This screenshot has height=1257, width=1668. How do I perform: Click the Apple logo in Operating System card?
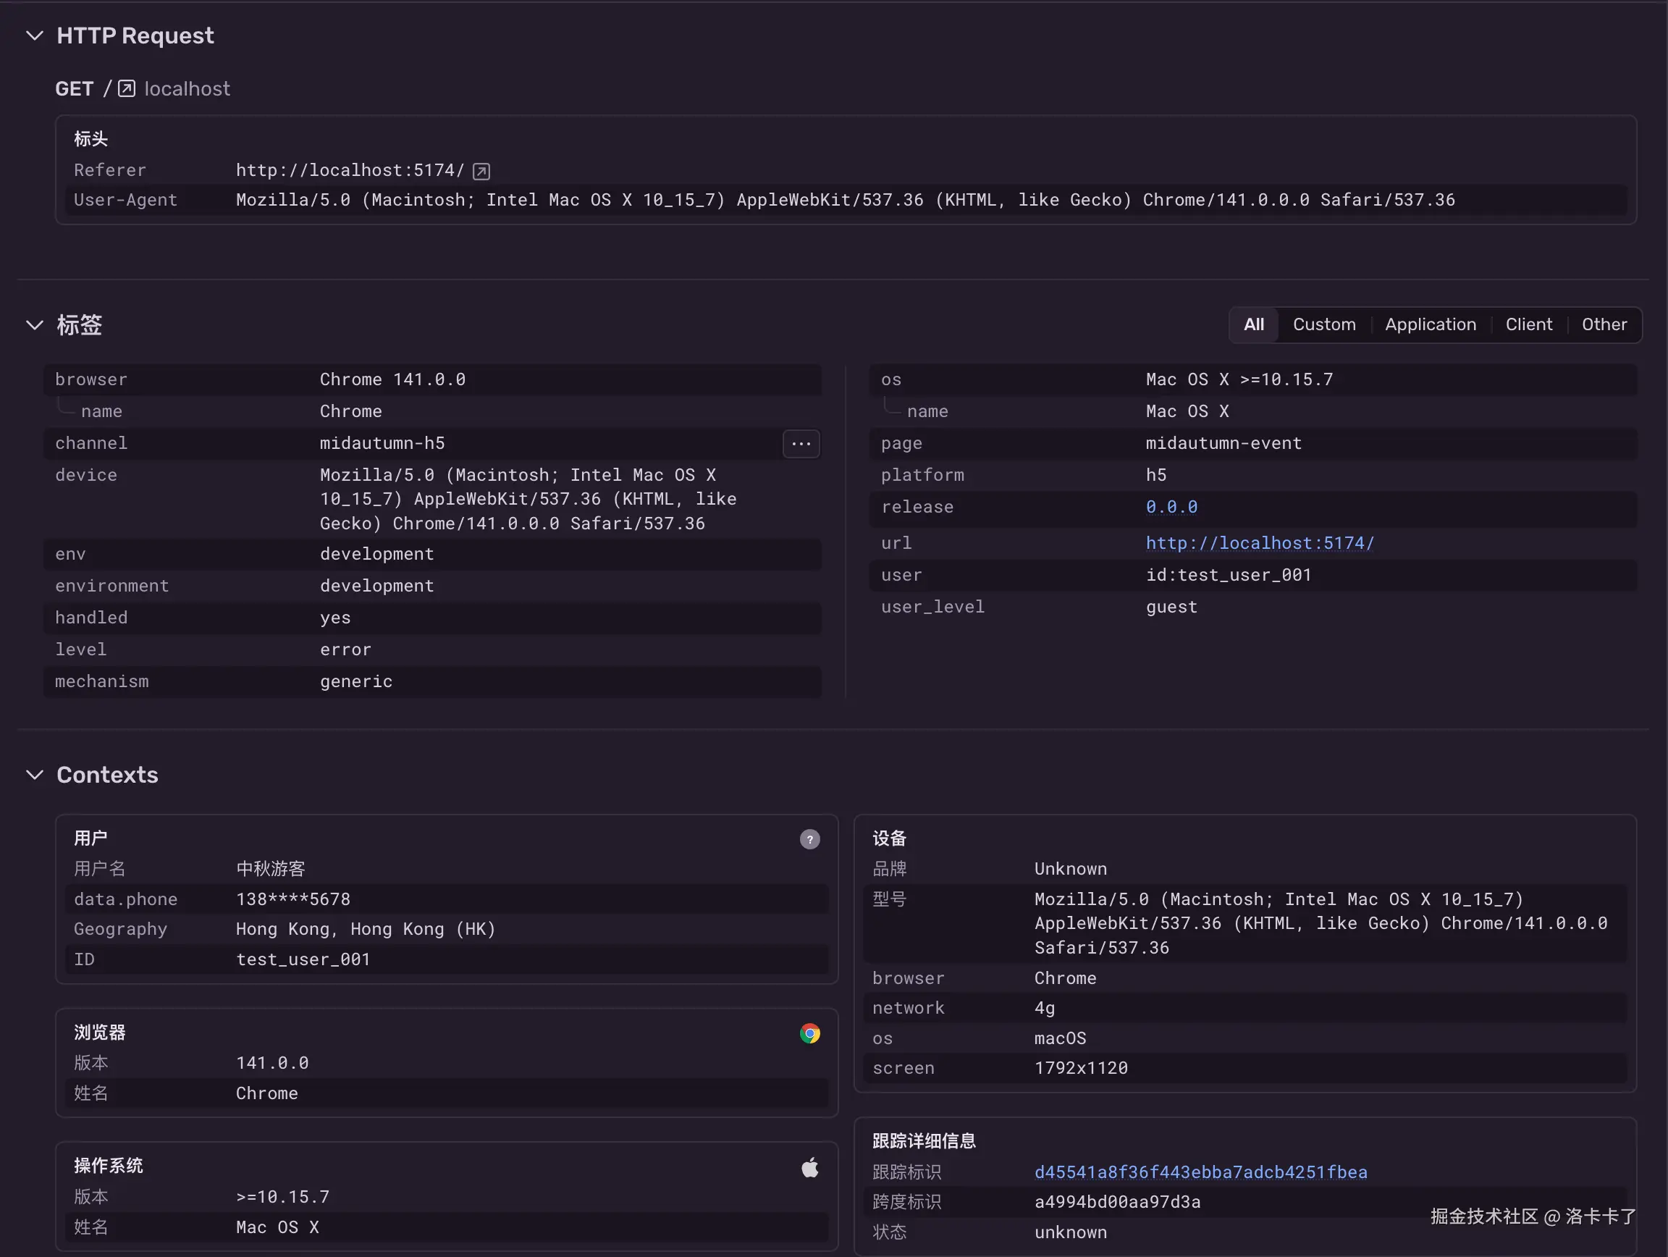point(809,1168)
